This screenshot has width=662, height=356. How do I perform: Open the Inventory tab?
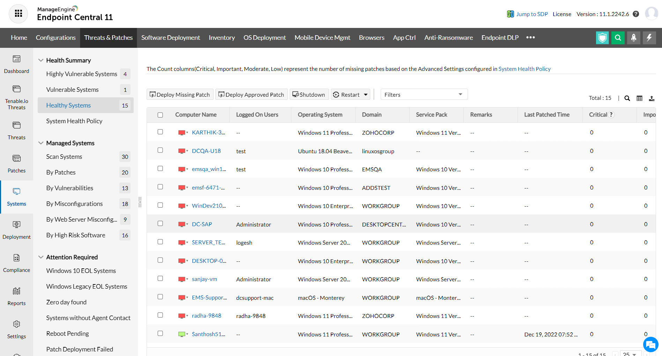[x=222, y=38]
